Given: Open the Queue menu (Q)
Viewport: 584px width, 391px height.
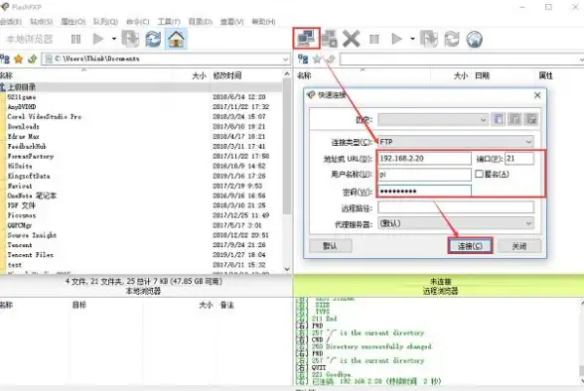Looking at the screenshot, I should pyautogui.click(x=105, y=22).
